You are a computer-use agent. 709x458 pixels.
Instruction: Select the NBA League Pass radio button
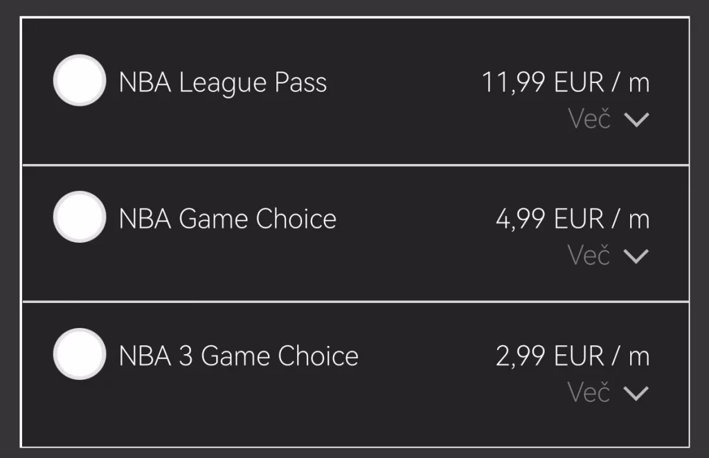click(x=80, y=80)
